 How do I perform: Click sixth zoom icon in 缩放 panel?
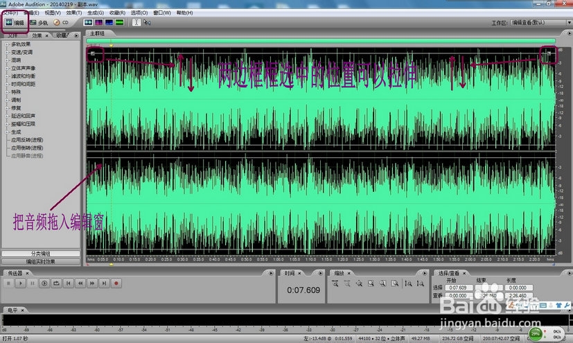(395, 283)
